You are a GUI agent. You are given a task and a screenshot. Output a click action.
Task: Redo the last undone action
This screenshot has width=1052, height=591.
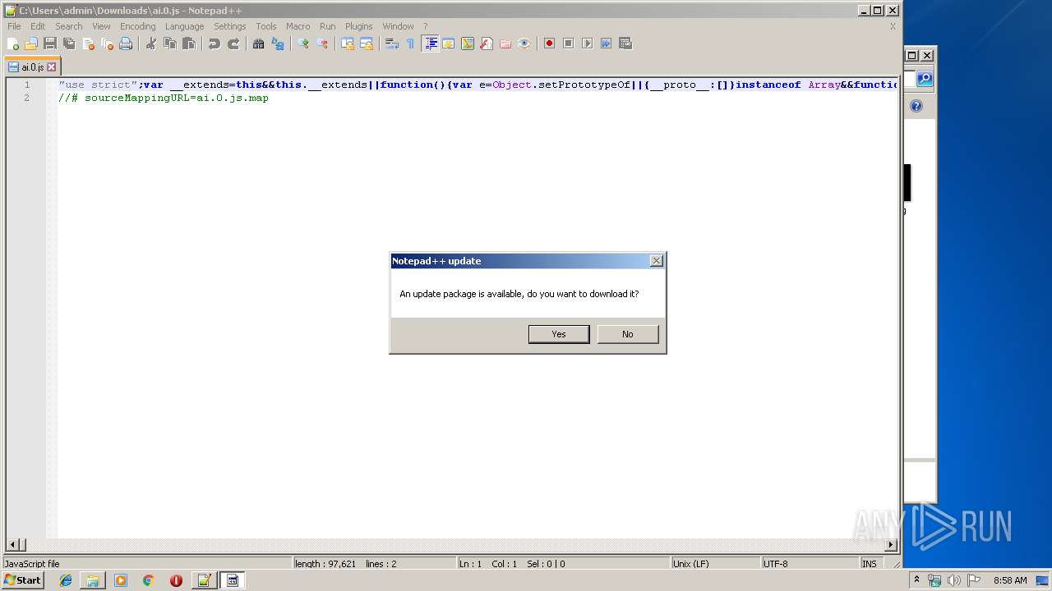[x=233, y=44]
